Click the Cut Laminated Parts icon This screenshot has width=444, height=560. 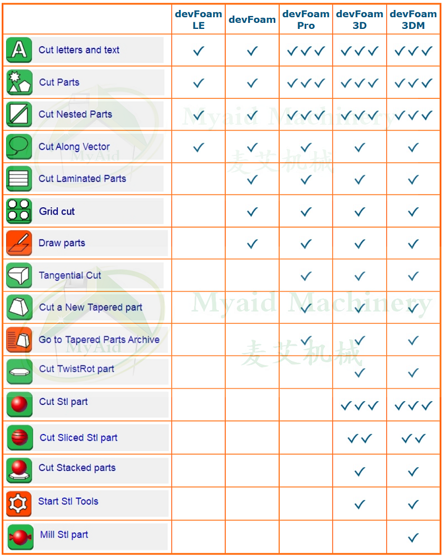[x=19, y=179]
